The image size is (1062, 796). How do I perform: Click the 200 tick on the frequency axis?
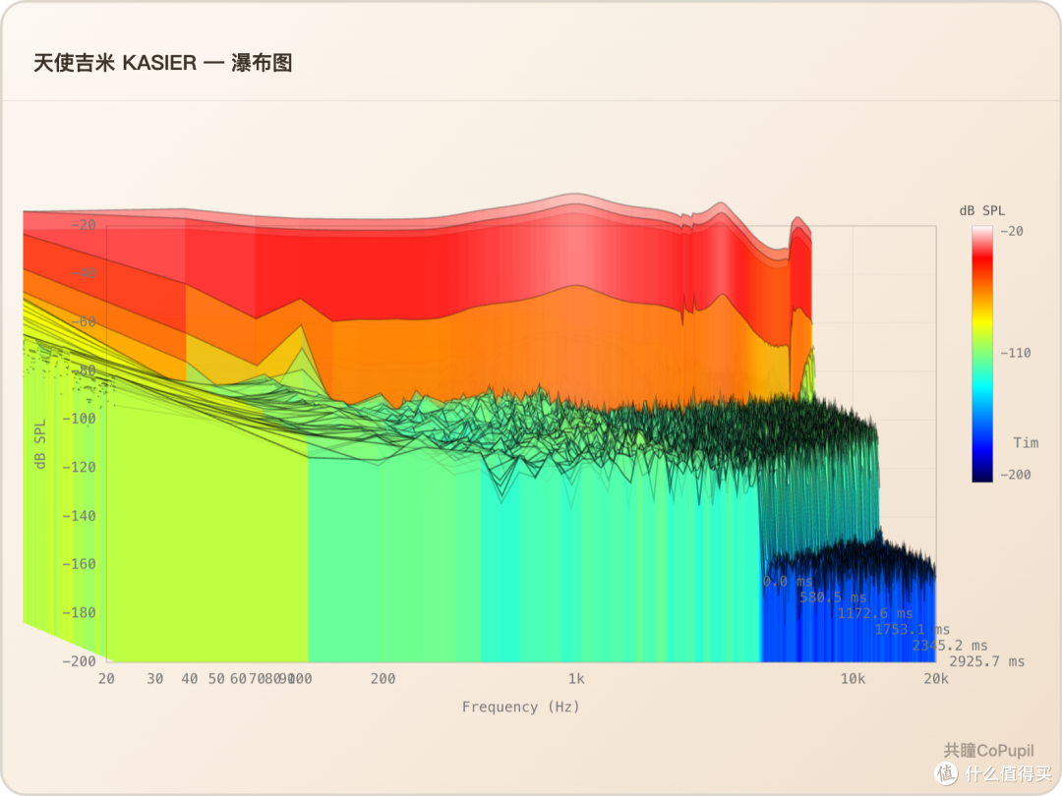[x=383, y=678]
